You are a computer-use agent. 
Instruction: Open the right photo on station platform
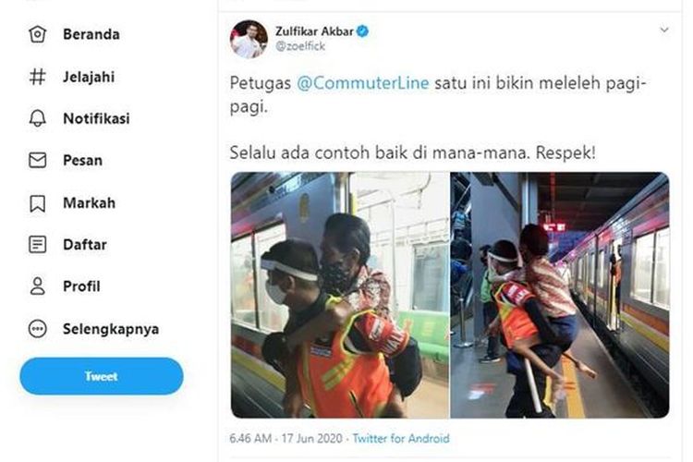(x=560, y=295)
